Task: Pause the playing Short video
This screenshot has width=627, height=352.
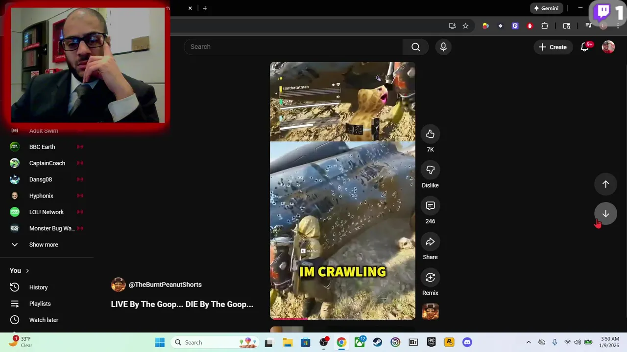Action: coord(342,191)
